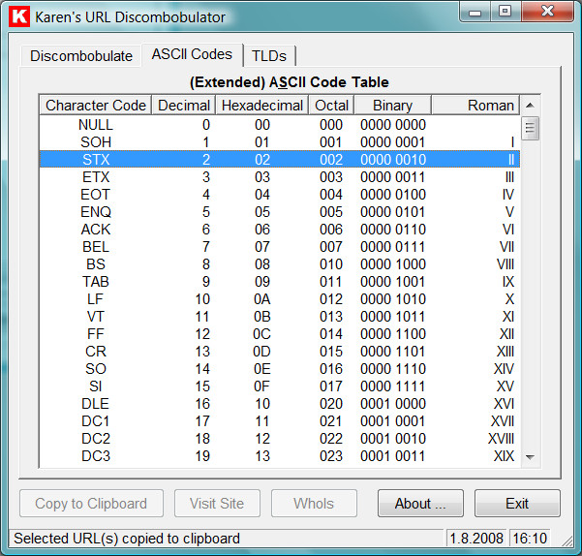Select the NULL row in the table
582x556 pixels.
96,125
